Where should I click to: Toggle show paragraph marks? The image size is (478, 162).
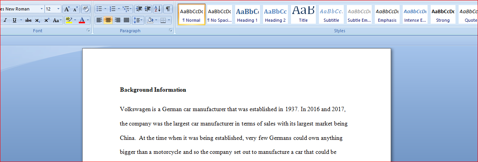tap(168, 9)
